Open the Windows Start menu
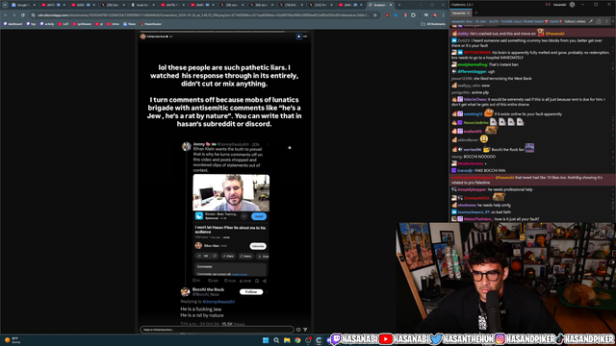 point(266,339)
